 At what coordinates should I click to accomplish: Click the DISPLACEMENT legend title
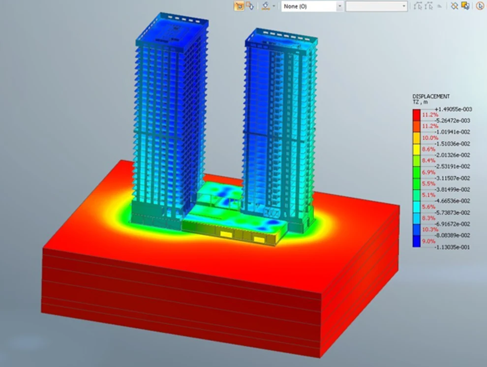click(431, 96)
